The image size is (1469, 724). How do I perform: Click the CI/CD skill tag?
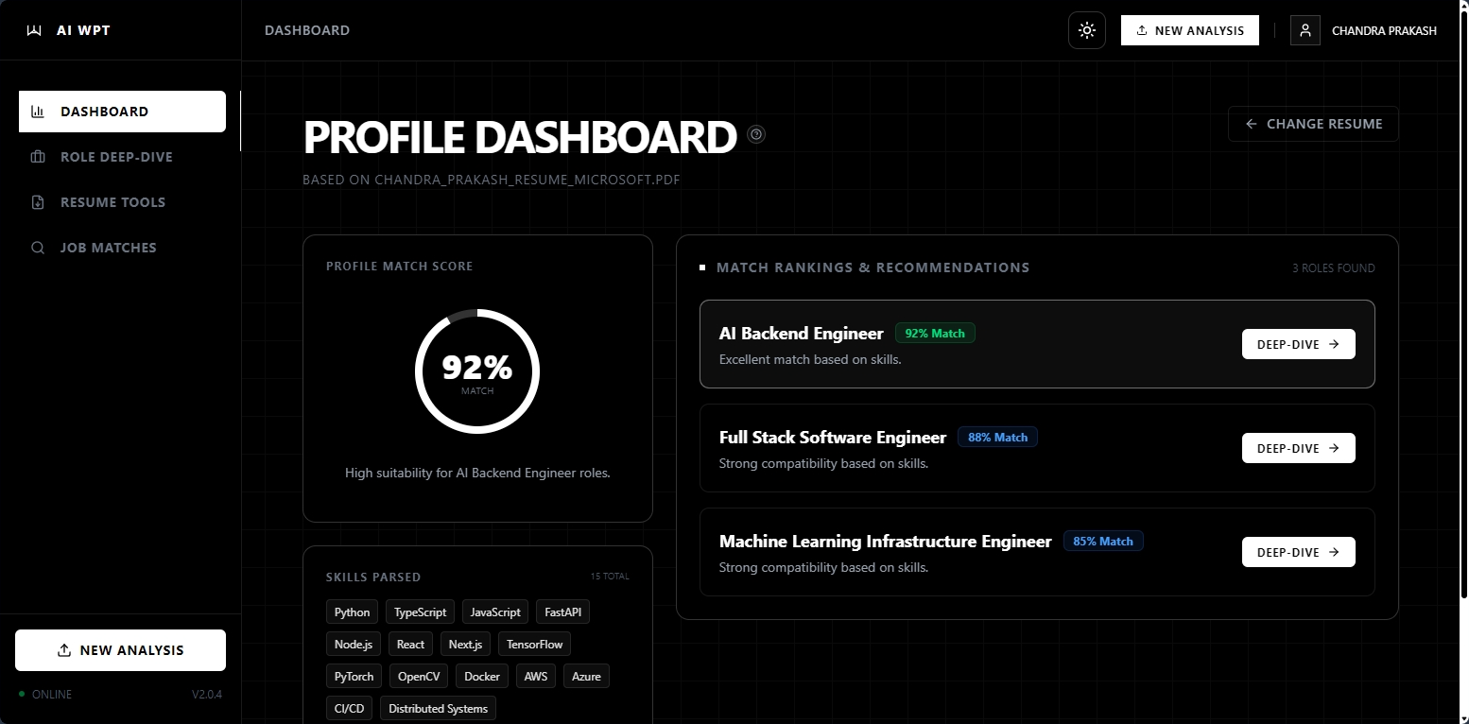point(350,709)
